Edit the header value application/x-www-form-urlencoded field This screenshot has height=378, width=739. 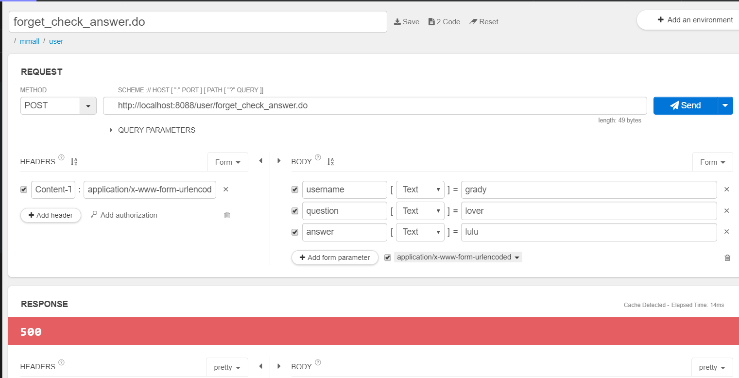150,189
